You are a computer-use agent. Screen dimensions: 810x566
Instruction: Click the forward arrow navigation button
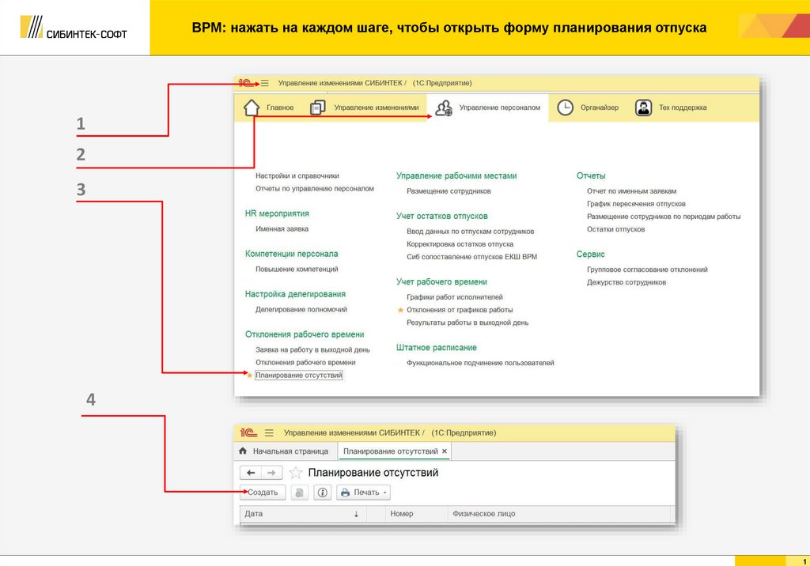(272, 473)
